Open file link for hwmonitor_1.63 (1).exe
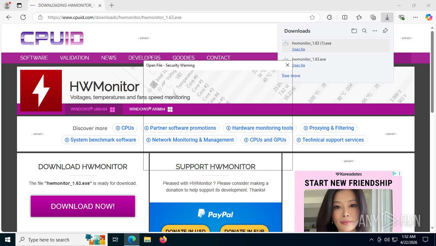Image resolution: width=436 pixels, height=246 pixels. [298, 49]
